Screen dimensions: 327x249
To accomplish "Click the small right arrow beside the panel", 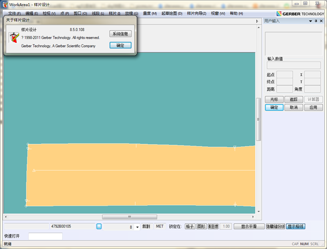I will tap(257, 21).
